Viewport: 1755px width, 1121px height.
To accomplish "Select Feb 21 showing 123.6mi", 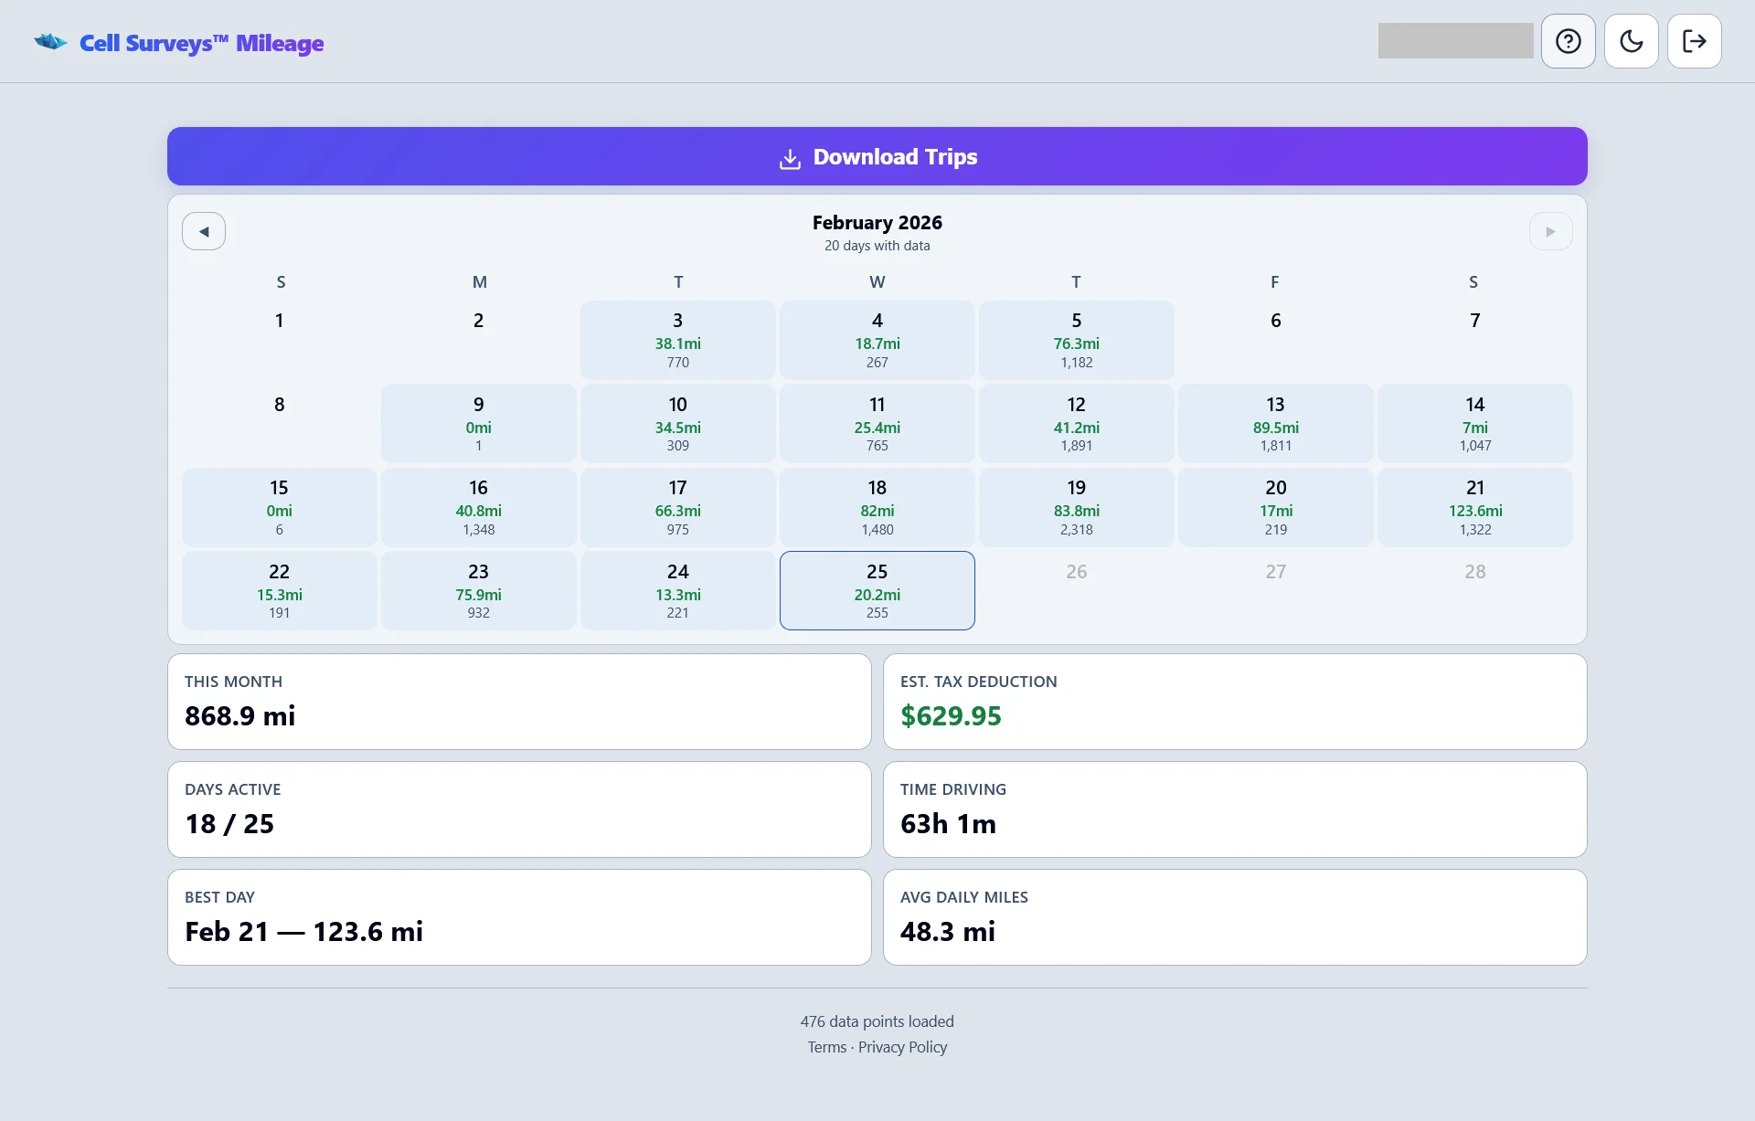I will click(1474, 507).
